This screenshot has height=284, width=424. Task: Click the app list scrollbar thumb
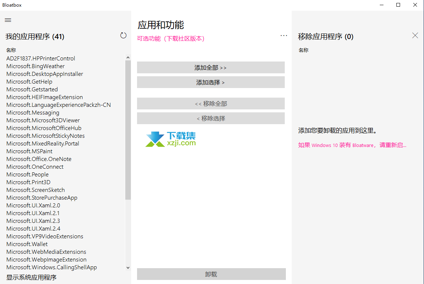pyautogui.click(x=128, y=130)
